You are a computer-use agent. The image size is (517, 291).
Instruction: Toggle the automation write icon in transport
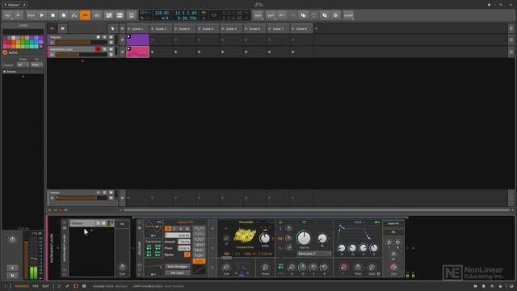(74, 15)
